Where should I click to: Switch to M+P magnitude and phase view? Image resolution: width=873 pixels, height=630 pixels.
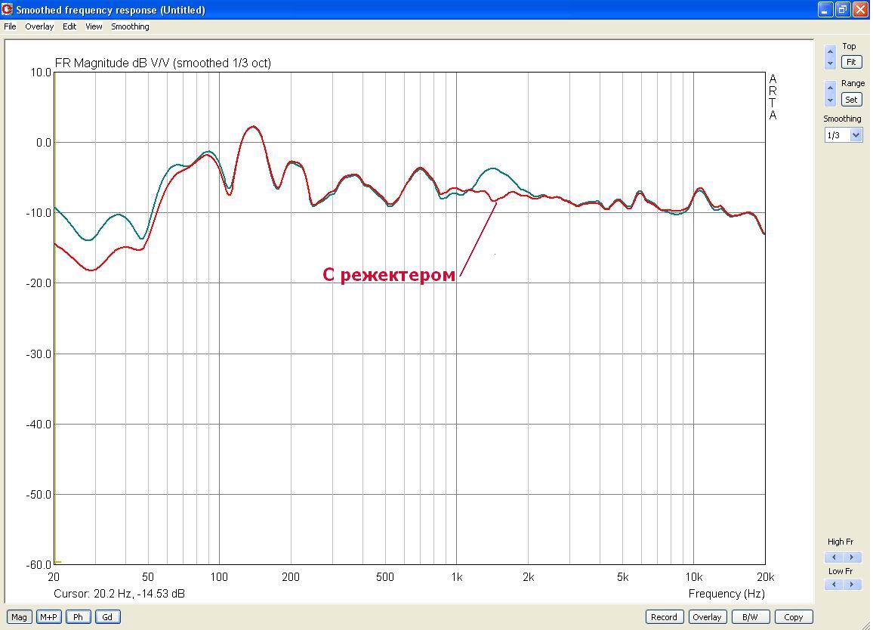[48, 616]
